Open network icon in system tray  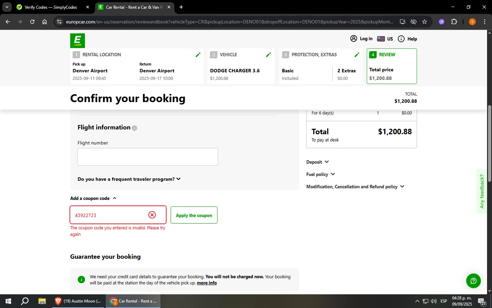pos(425,301)
